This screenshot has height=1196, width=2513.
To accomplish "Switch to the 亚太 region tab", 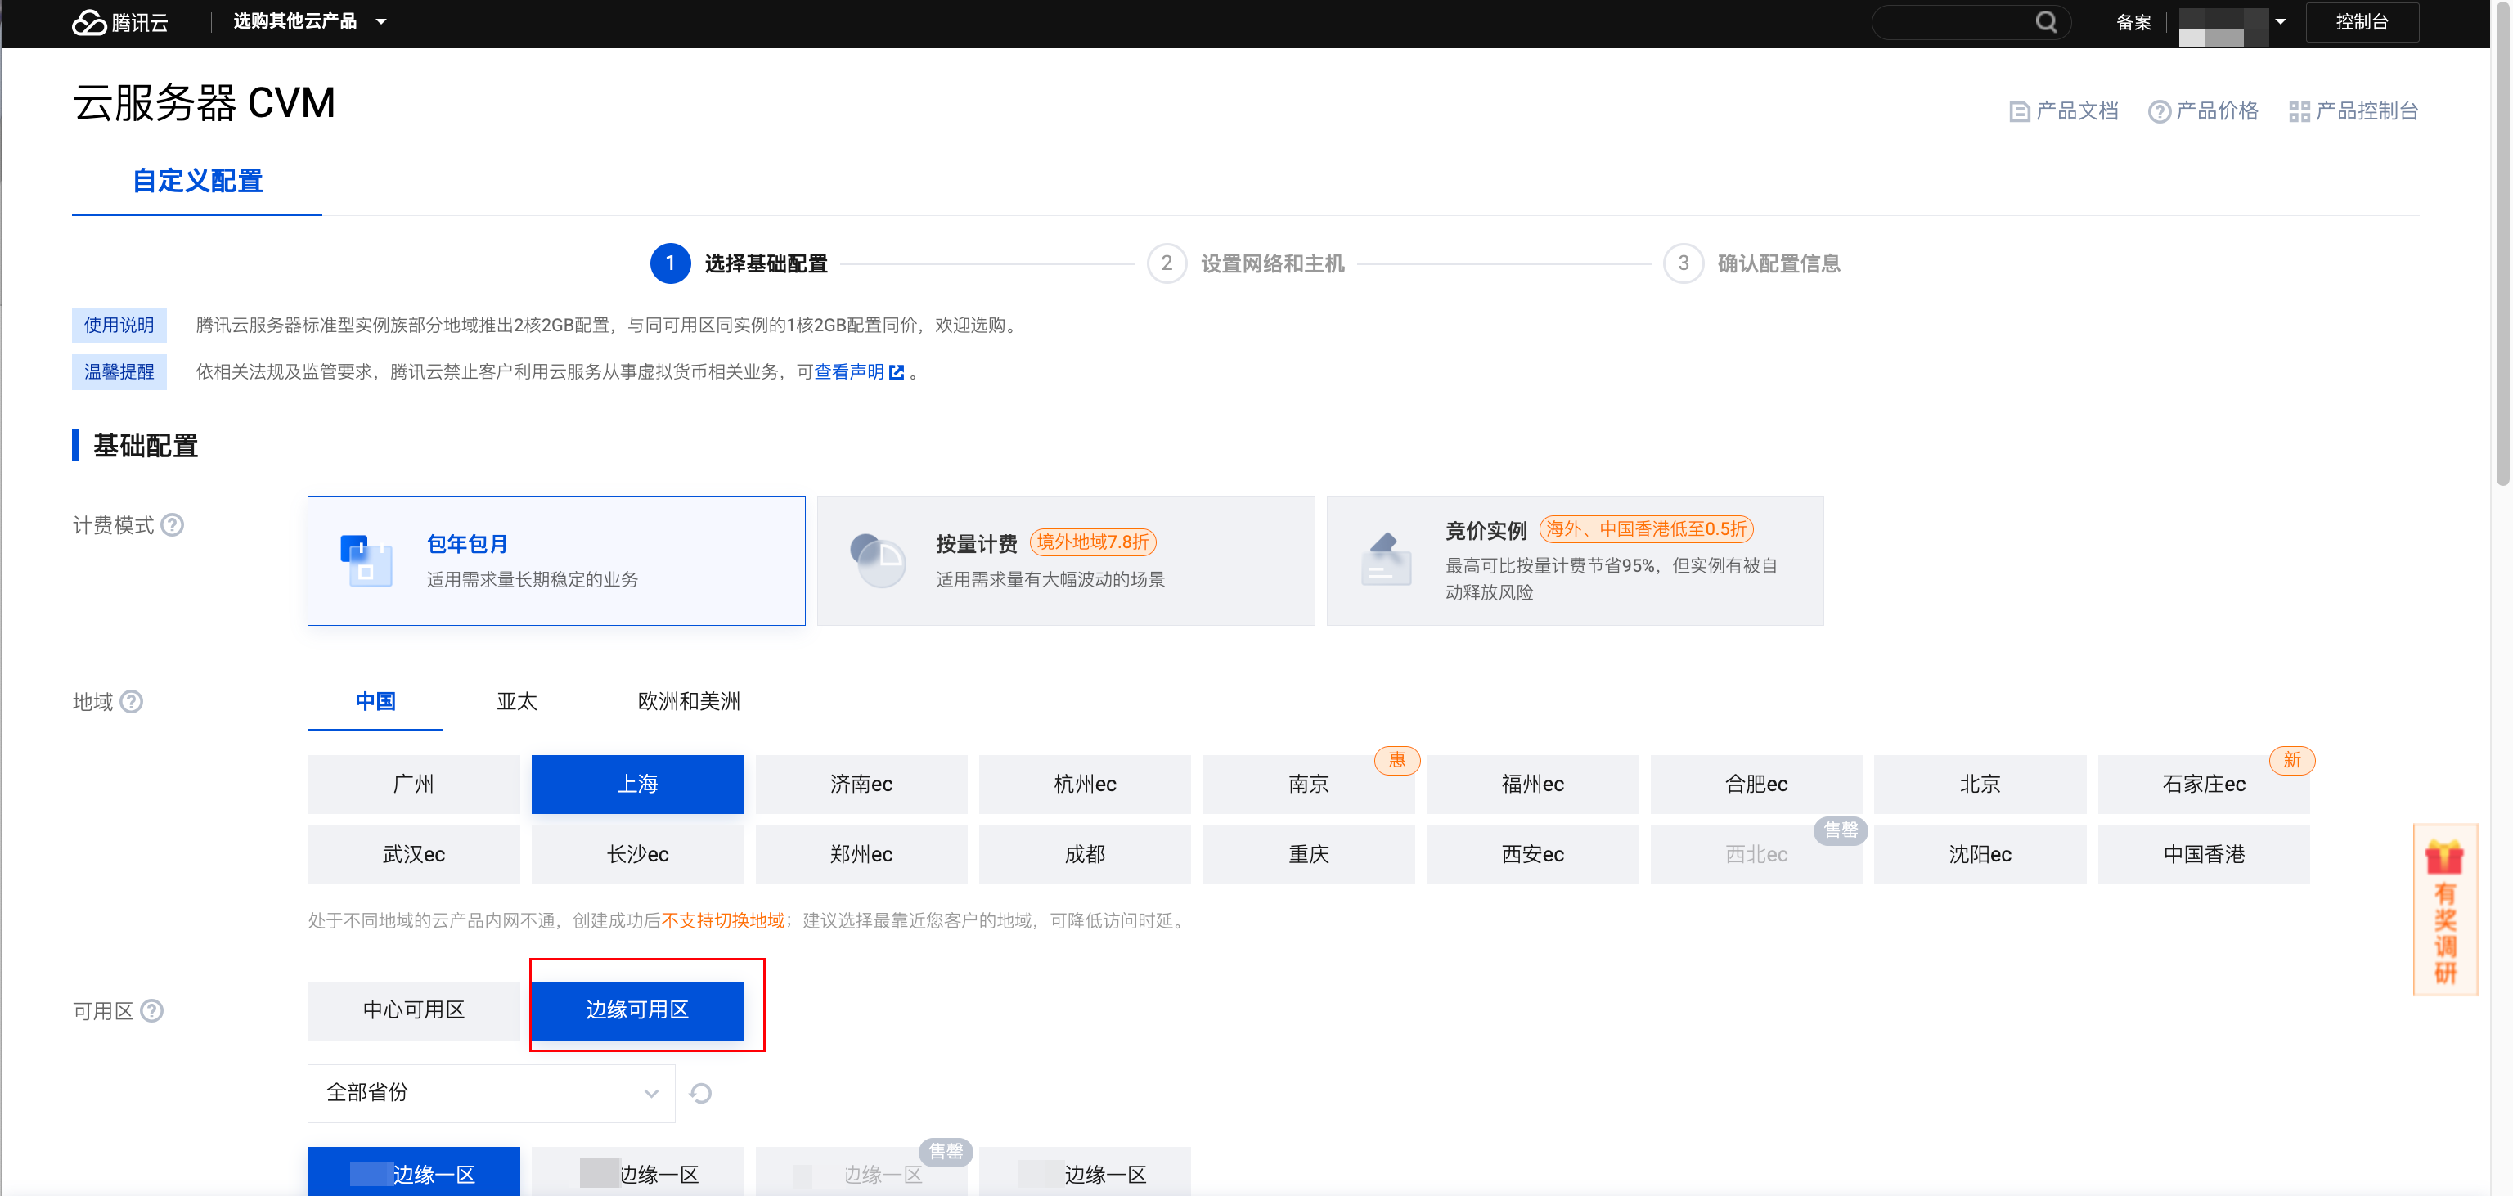I will click(x=516, y=701).
